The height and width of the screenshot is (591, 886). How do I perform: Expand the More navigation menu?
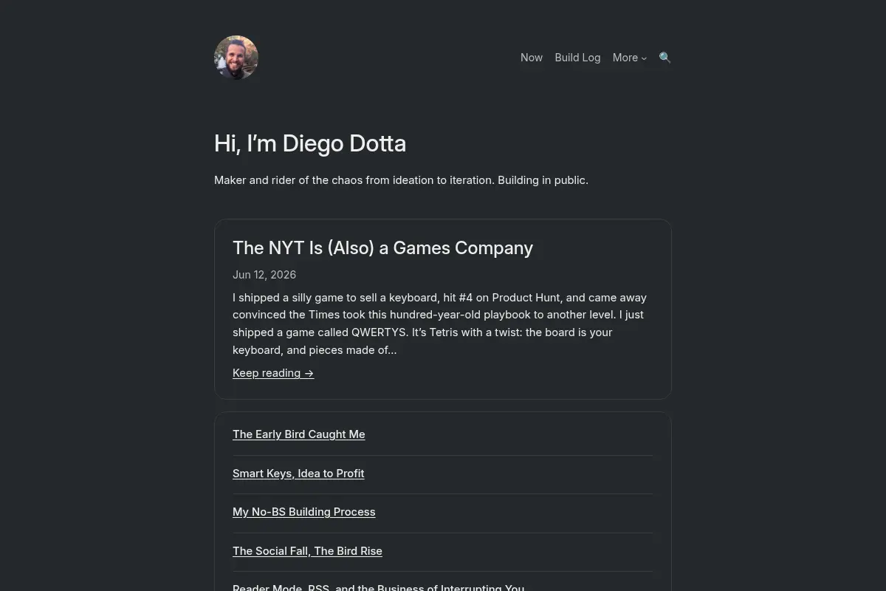click(630, 58)
